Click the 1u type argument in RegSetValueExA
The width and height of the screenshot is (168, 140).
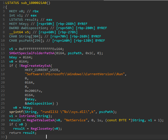pyautogui.click(x=99, y=120)
